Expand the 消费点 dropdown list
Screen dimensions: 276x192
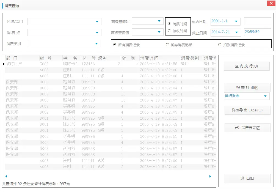point(97,32)
